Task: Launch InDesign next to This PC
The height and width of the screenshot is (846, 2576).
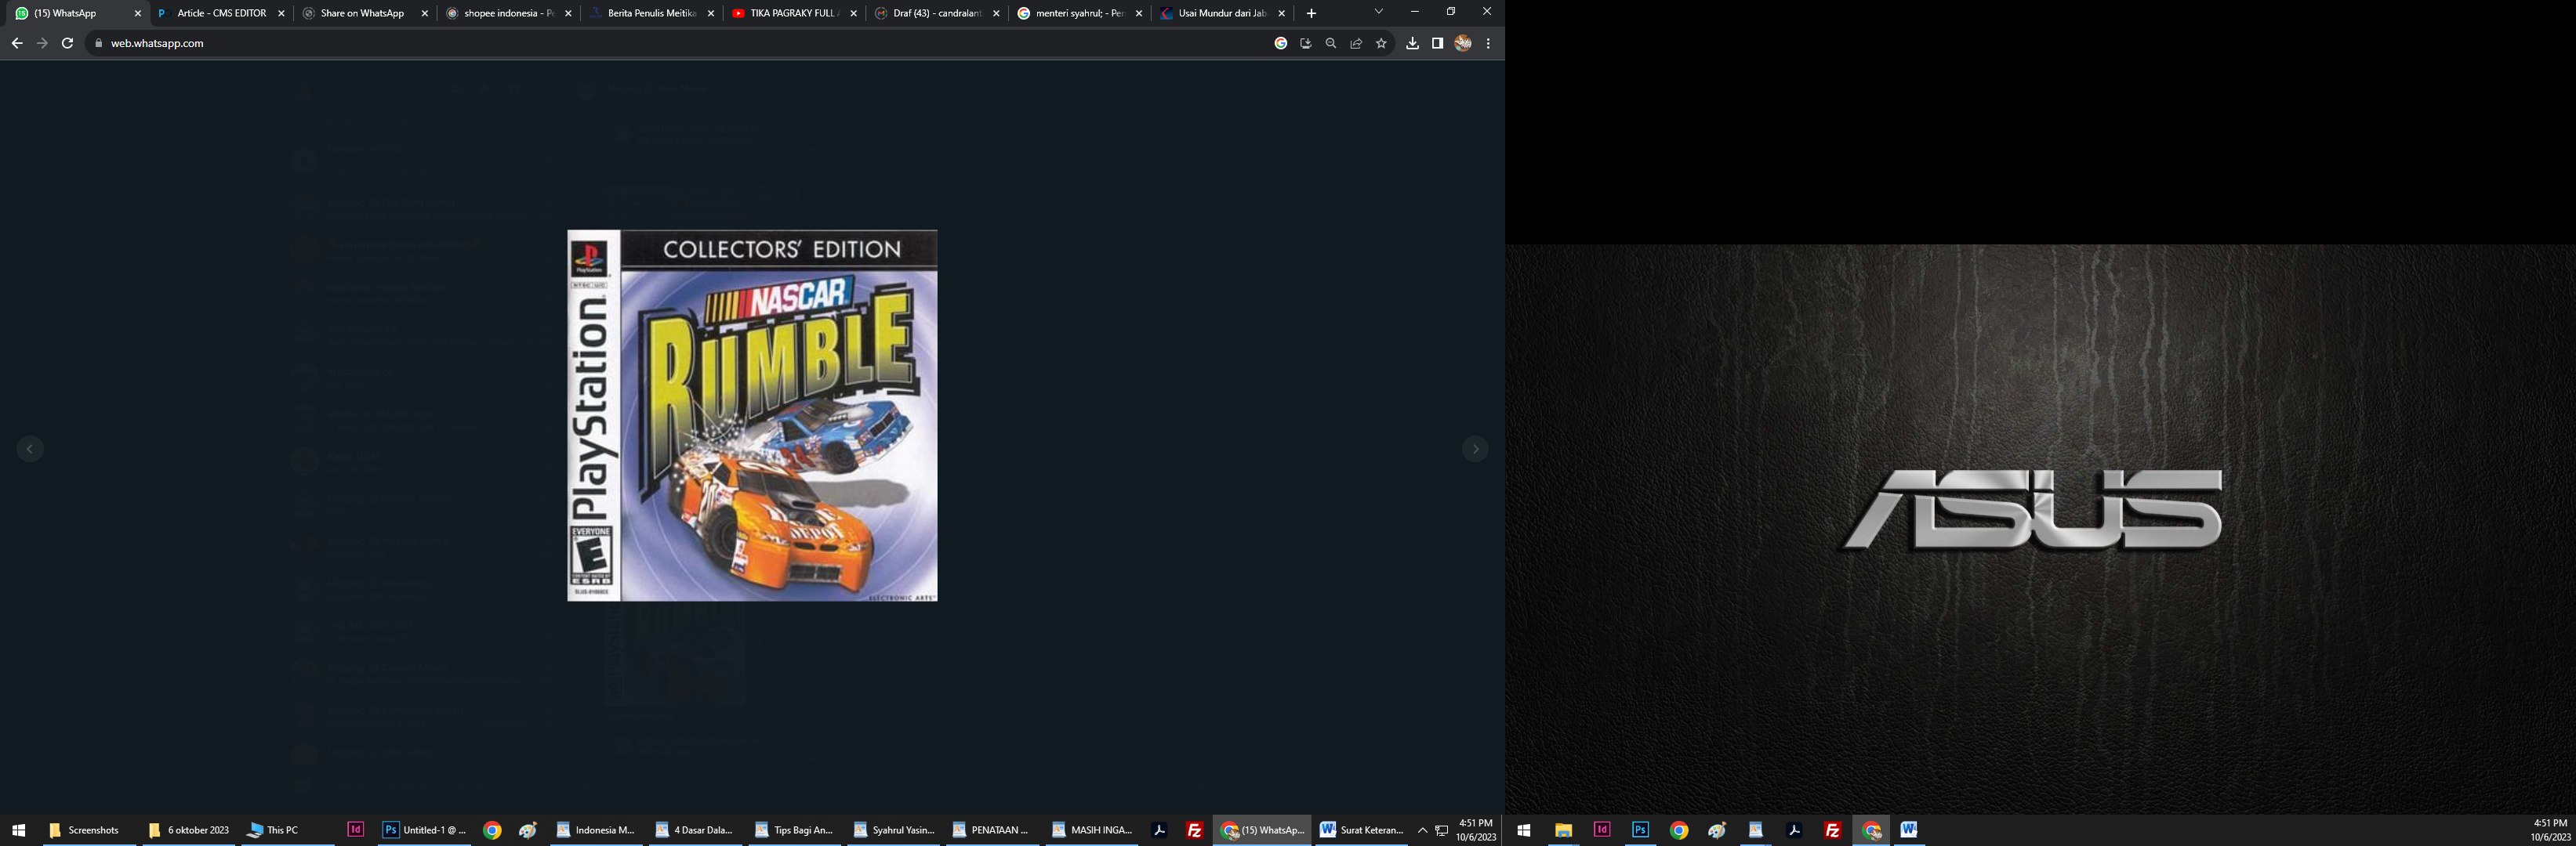Action: [x=355, y=830]
